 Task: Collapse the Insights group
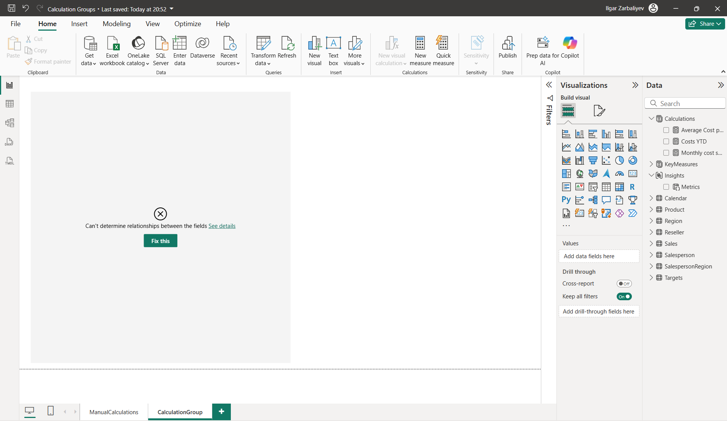[x=651, y=175]
